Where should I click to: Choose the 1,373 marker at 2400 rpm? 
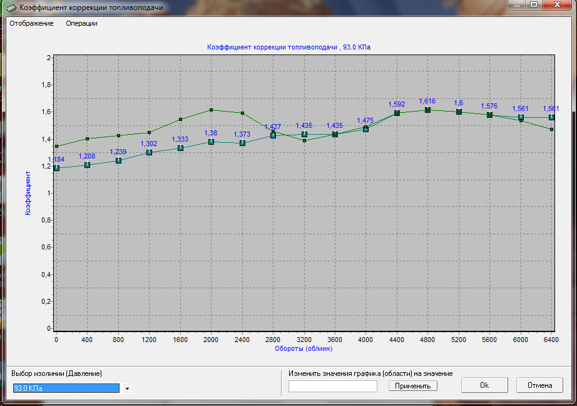pos(242,143)
